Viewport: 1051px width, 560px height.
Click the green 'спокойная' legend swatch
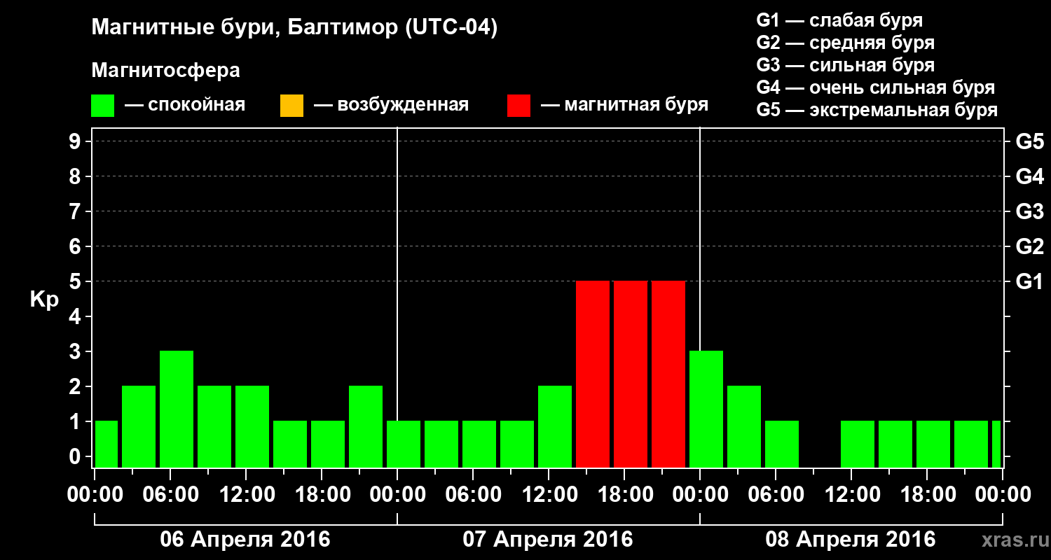click(x=102, y=106)
